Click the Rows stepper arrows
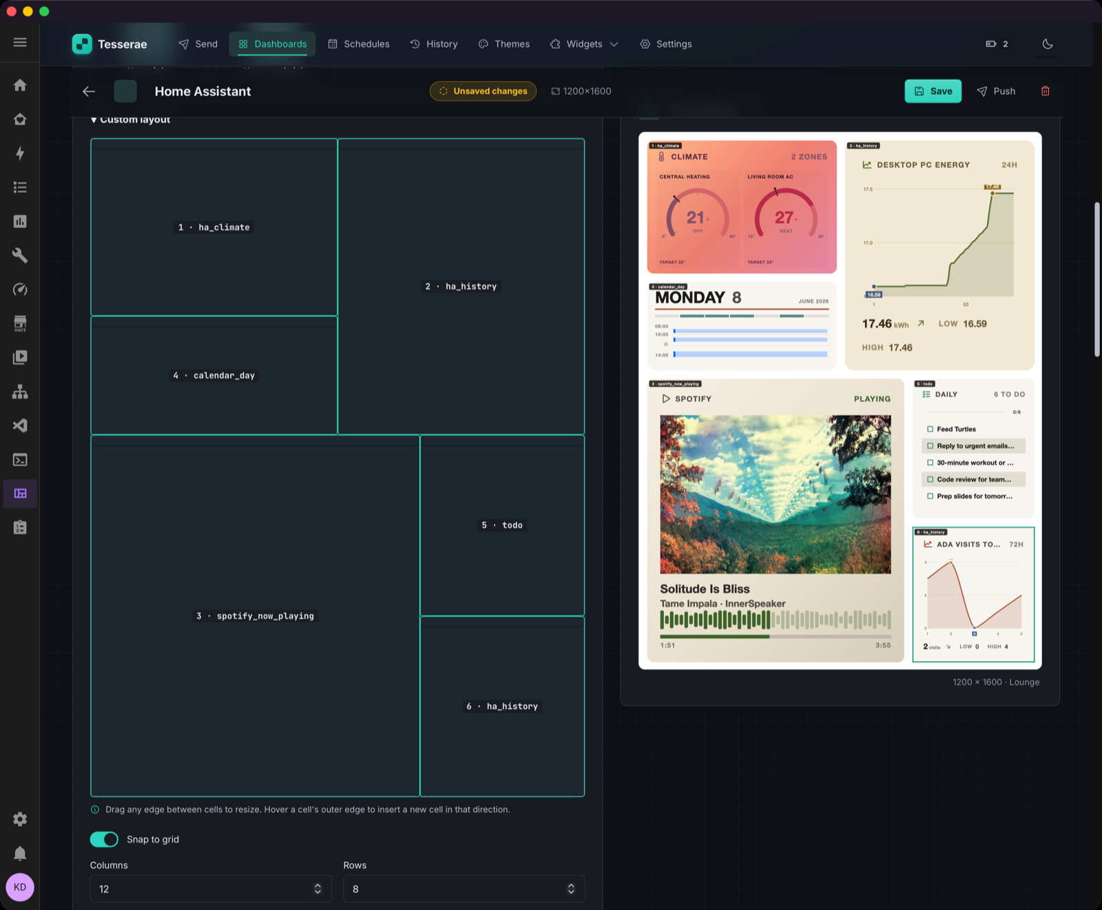Image resolution: width=1102 pixels, height=910 pixels. pyautogui.click(x=571, y=889)
